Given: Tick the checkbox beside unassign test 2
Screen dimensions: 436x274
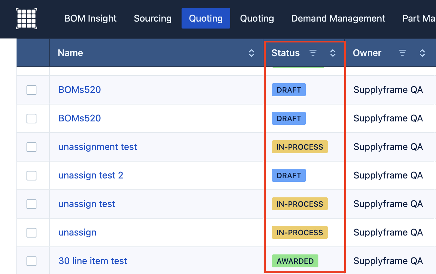Looking at the screenshot, I should [x=31, y=175].
